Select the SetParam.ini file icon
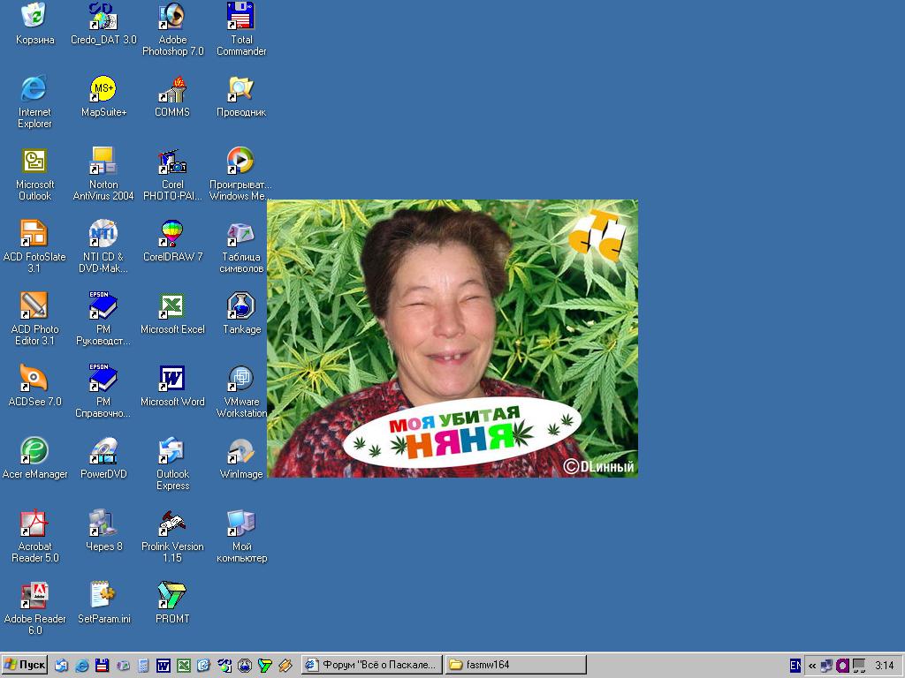This screenshot has width=905, height=678. click(103, 595)
